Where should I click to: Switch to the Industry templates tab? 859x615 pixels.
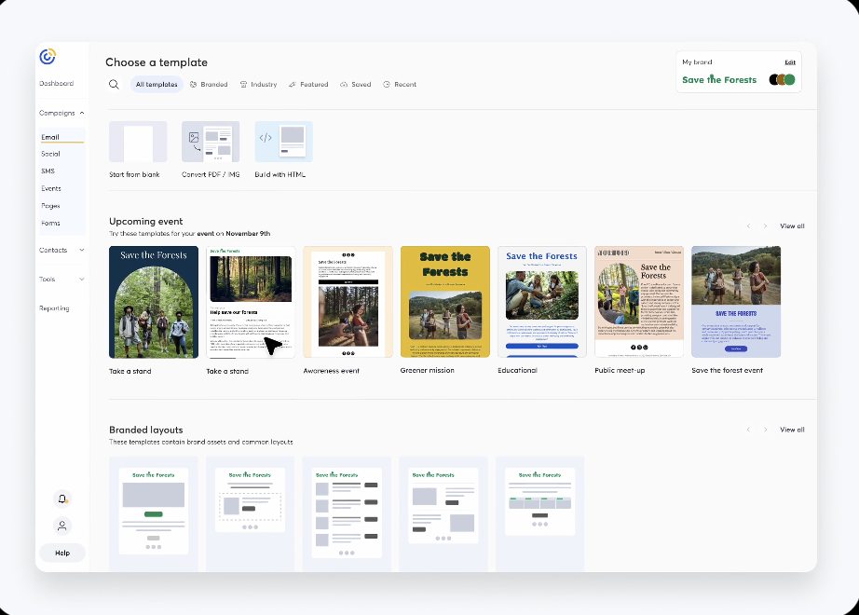tap(258, 85)
